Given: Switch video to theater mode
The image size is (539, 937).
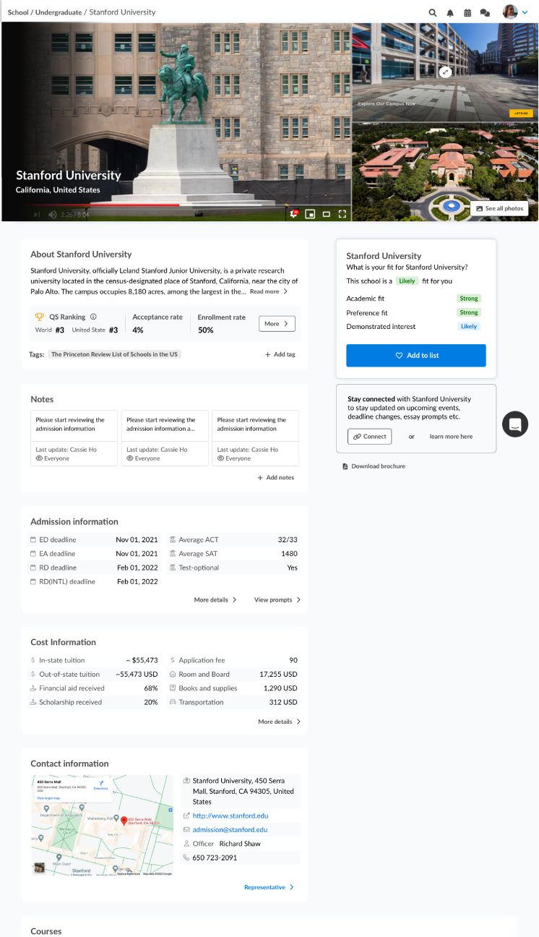Looking at the screenshot, I should pyautogui.click(x=326, y=214).
